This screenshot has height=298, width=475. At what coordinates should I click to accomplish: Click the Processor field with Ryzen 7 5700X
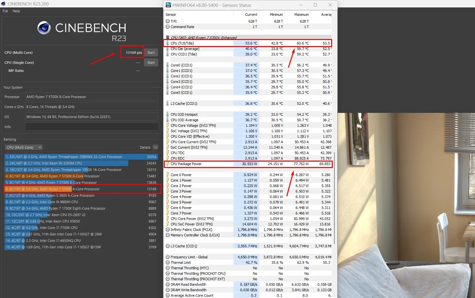tap(92, 97)
